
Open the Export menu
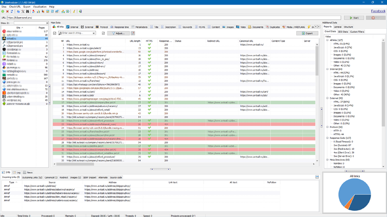(27, 7)
